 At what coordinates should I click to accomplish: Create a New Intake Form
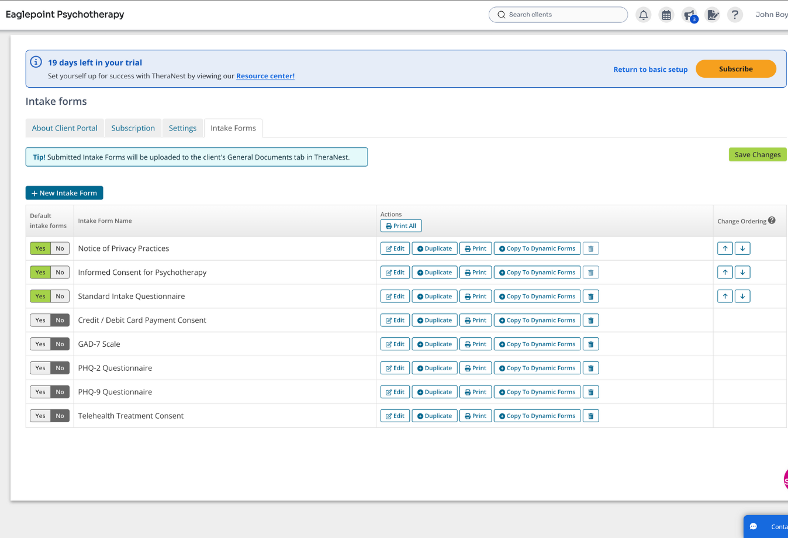pos(64,193)
